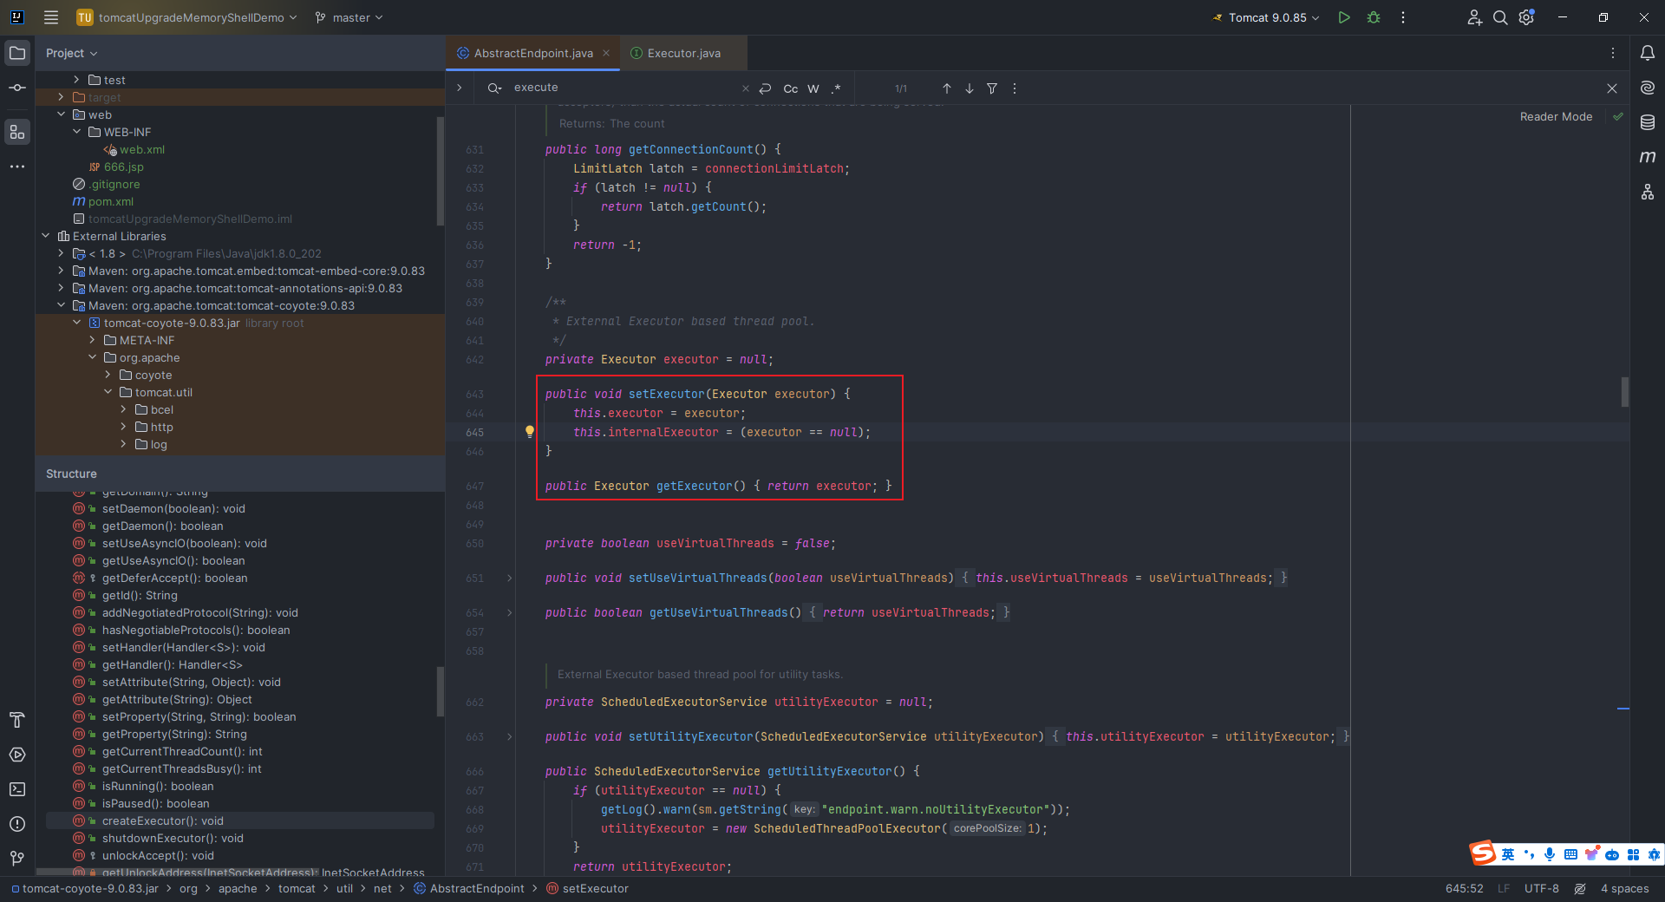Click AbstractEndpoint in the breadcrumb bar
Viewport: 1665px width, 902px height.
pyautogui.click(x=476, y=888)
